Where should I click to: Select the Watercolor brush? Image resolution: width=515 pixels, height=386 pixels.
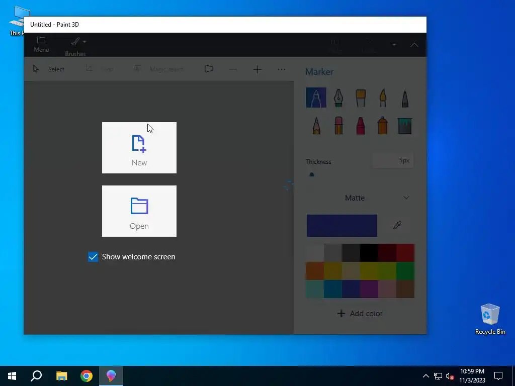[x=383, y=98]
